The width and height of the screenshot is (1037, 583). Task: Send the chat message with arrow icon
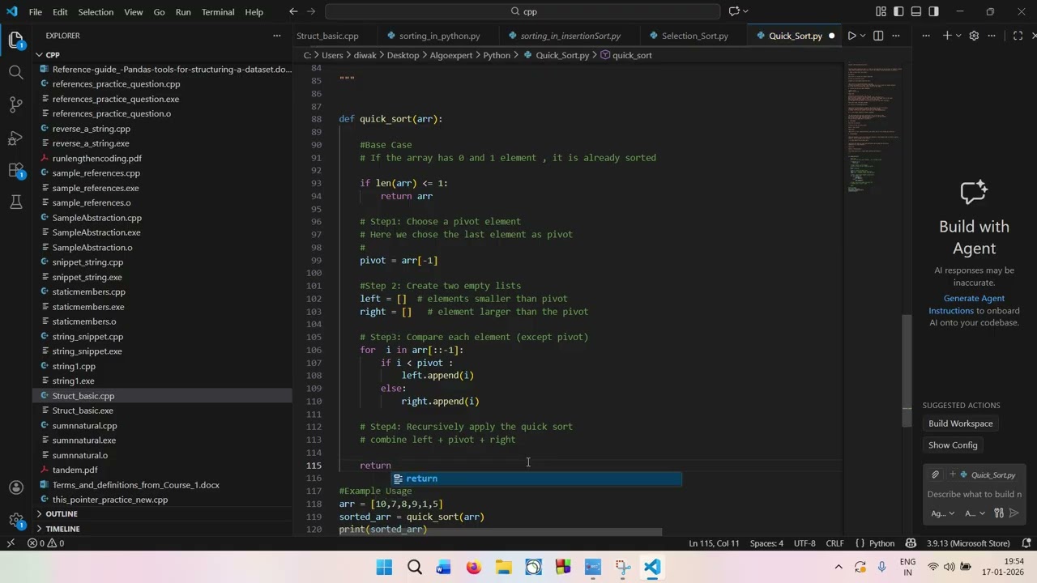click(1015, 513)
